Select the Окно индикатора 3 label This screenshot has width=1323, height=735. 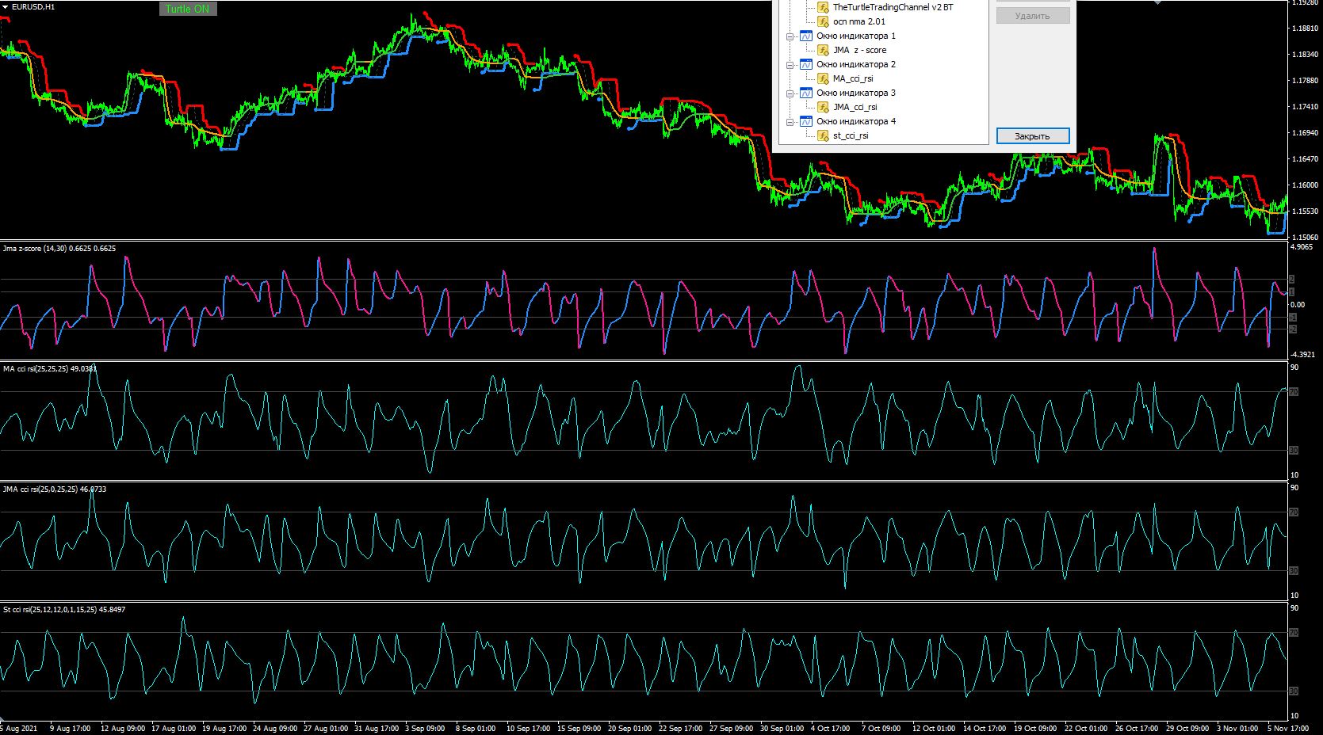[x=856, y=93]
